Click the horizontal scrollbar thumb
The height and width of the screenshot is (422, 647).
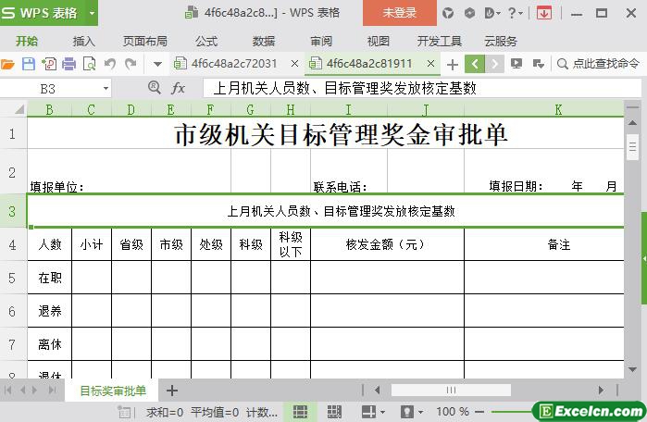point(451,390)
